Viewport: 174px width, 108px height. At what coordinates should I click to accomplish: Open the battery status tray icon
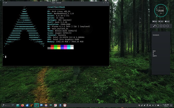click(158, 105)
